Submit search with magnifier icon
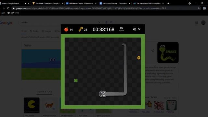 [111, 22]
